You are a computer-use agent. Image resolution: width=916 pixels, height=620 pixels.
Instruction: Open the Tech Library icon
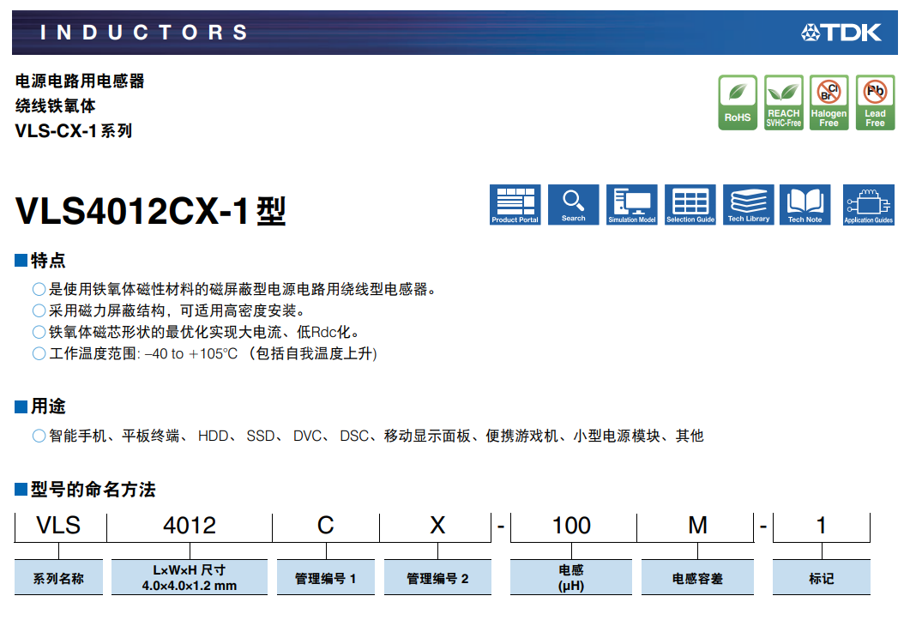click(749, 205)
